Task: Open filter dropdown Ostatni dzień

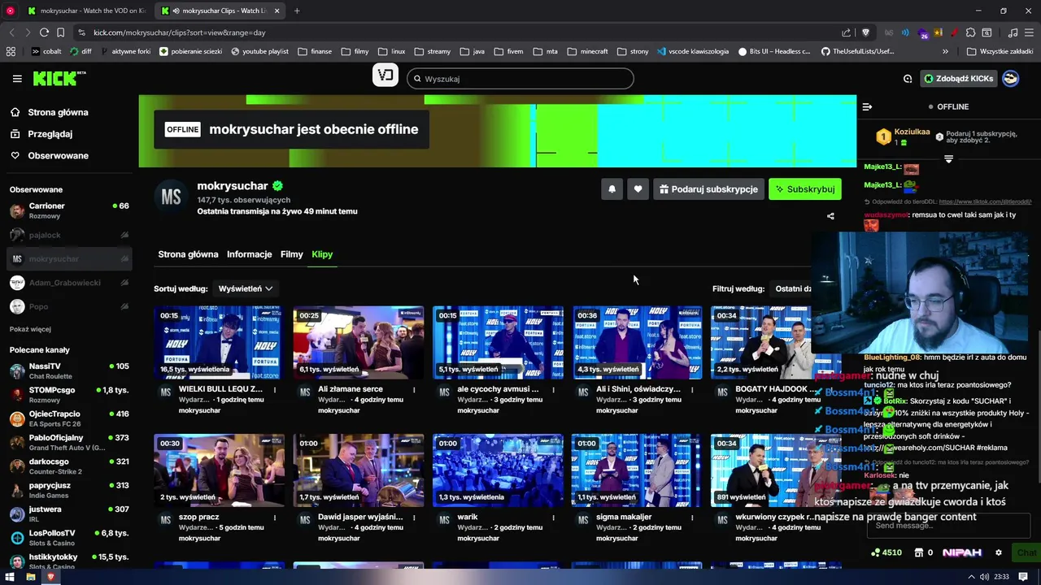Action: 794,288
